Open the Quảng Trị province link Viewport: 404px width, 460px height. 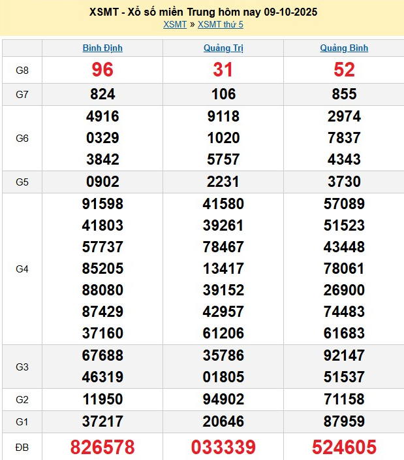tap(223, 48)
